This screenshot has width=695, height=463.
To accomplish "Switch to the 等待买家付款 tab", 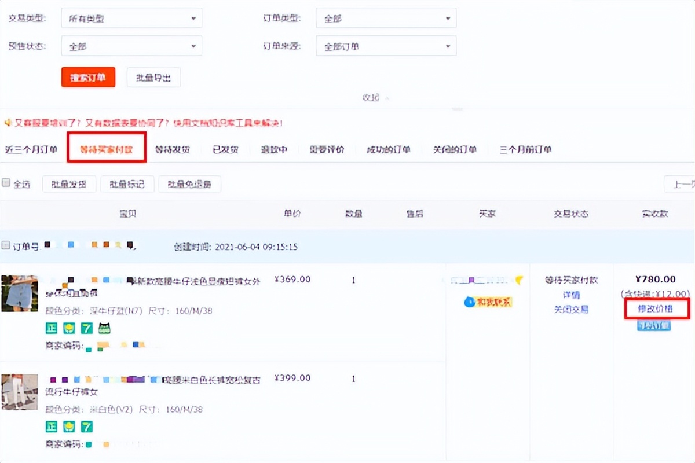I will (x=107, y=149).
